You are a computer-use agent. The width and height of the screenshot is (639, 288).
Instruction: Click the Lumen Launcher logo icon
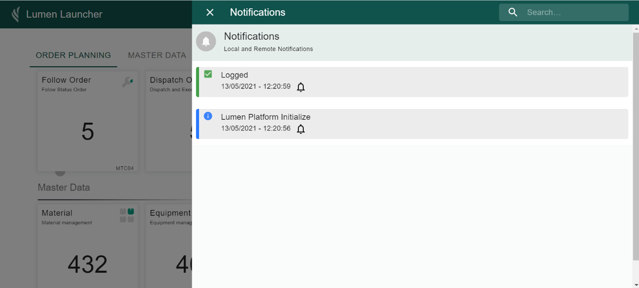tap(16, 14)
